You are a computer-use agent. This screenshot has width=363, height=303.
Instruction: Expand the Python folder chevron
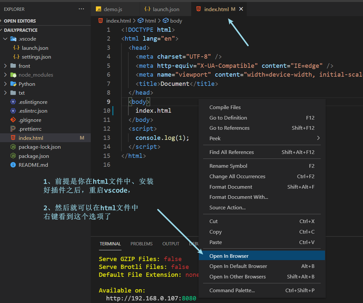5,84
